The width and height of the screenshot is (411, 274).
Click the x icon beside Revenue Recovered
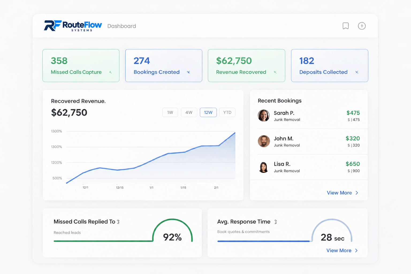[x=275, y=72]
